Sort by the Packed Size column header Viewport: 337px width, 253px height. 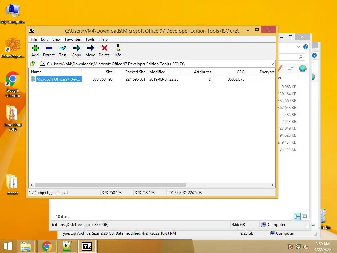[131, 72]
